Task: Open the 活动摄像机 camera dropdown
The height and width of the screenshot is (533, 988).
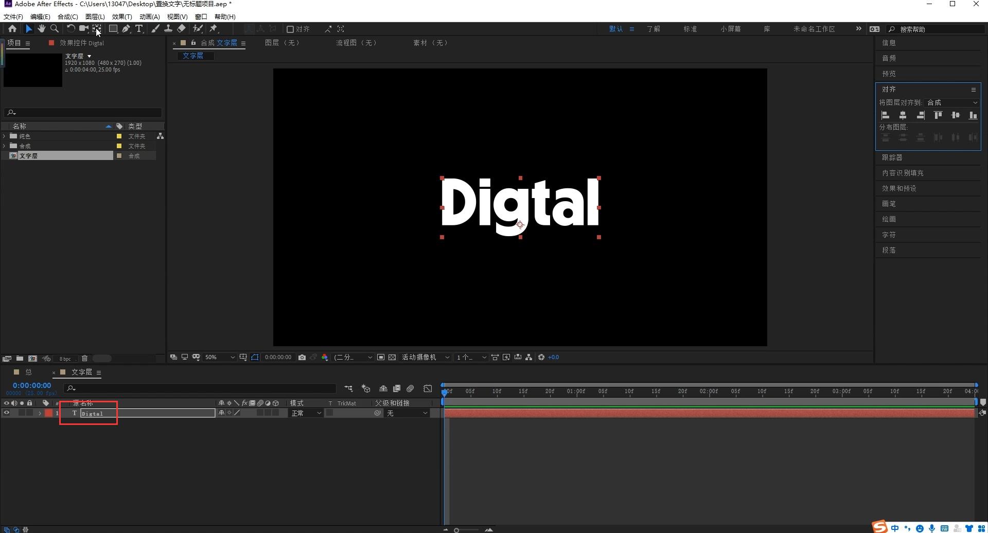Action: [x=425, y=357]
